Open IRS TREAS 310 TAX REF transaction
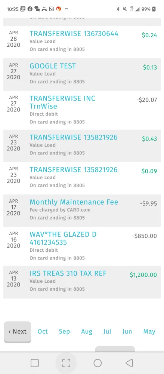Screen dimensions: 164x374 82,282
